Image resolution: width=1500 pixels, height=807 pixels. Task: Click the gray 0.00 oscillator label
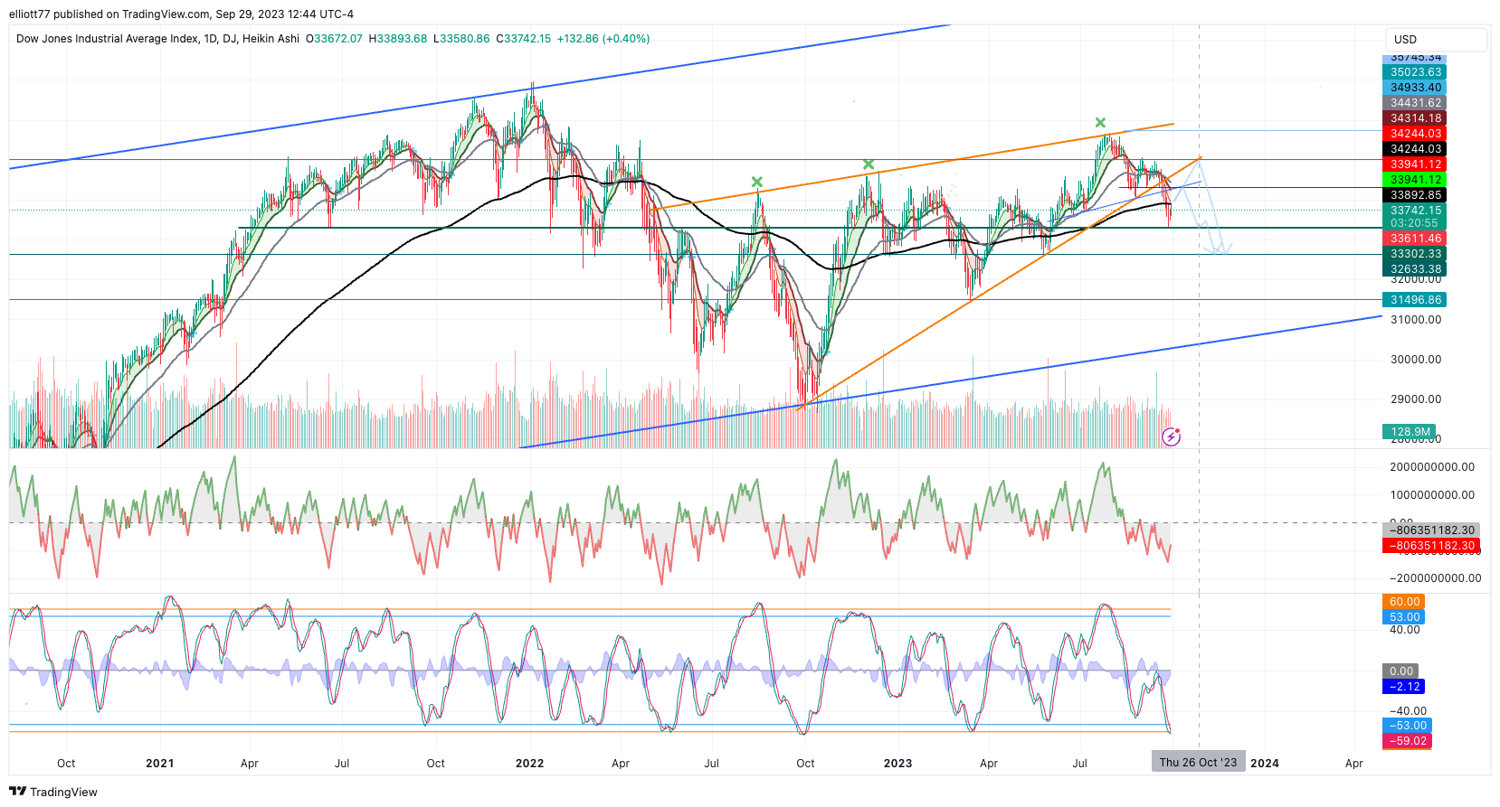[x=1401, y=671]
